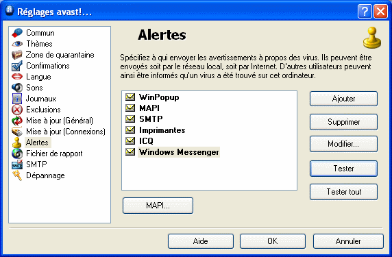
Task: Click the Thèmes eye icon
Action: tap(17, 44)
